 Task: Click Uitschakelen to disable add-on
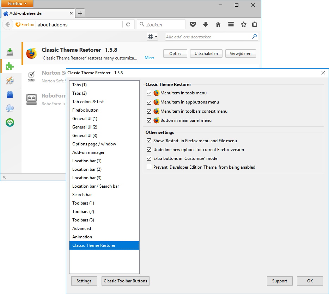(206, 54)
